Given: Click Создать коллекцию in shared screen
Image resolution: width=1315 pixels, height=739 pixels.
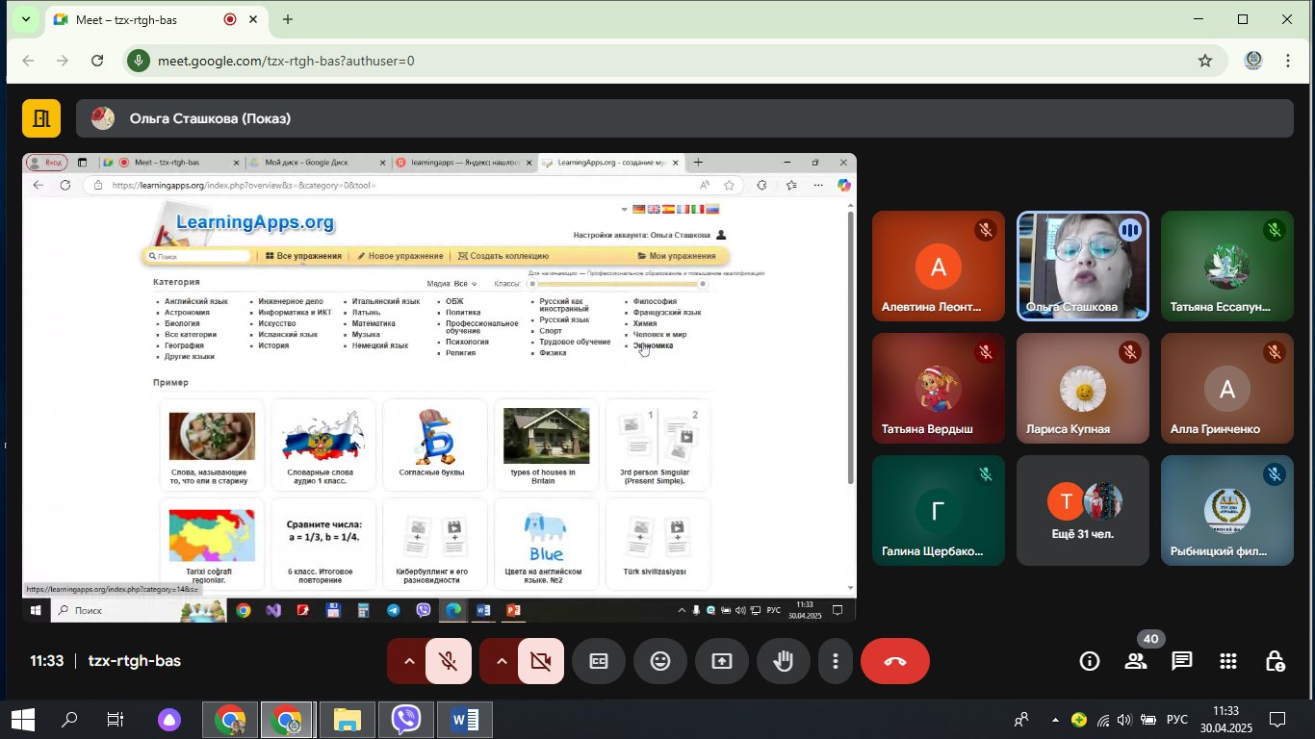Looking at the screenshot, I should coord(503,256).
